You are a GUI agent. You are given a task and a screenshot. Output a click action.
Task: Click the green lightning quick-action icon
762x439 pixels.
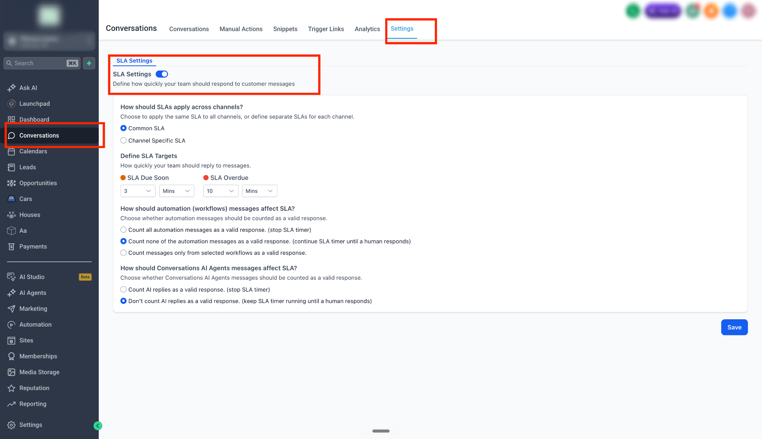[x=89, y=63]
